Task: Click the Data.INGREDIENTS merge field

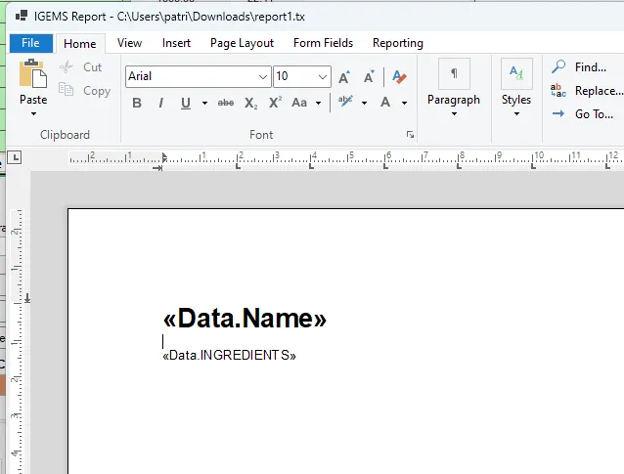Action: point(230,355)
